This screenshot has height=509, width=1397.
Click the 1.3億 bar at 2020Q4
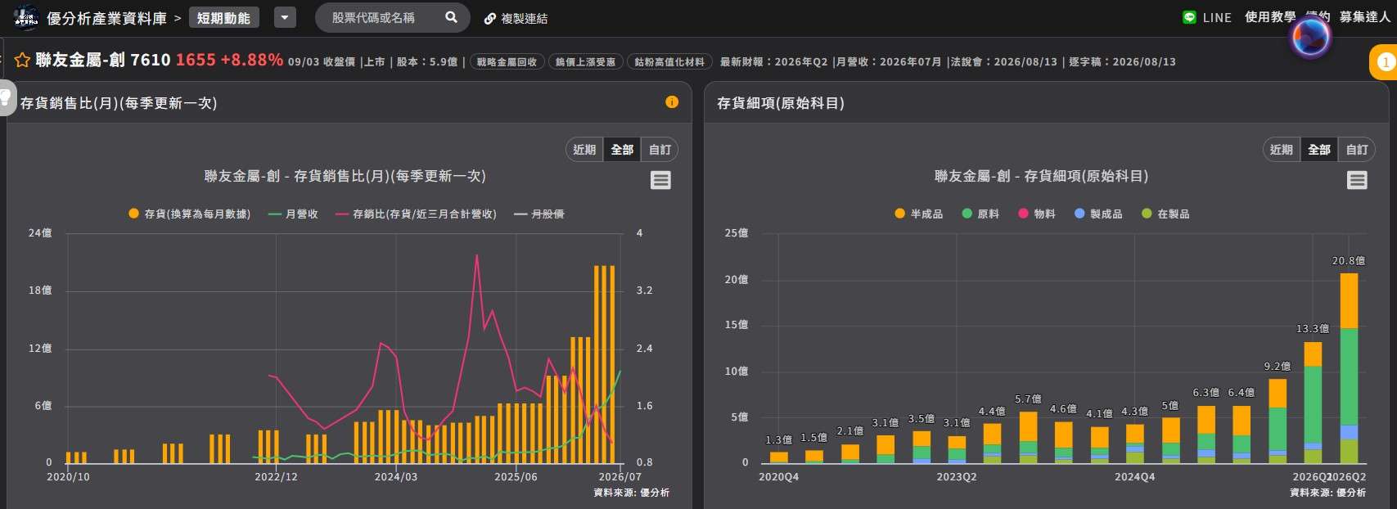tap(779, 458)
